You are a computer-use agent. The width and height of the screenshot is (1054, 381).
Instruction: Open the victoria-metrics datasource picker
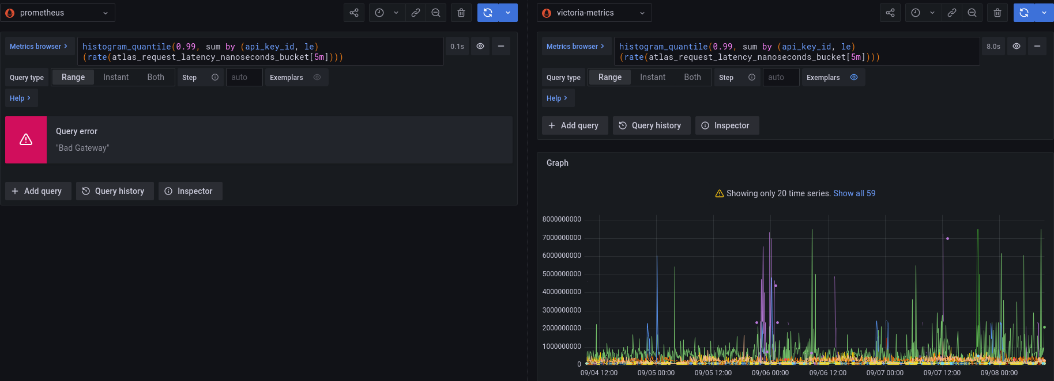[594, 13]
